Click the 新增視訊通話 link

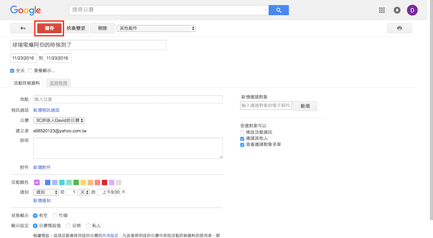pyautogui.click(x=46, y=110)
